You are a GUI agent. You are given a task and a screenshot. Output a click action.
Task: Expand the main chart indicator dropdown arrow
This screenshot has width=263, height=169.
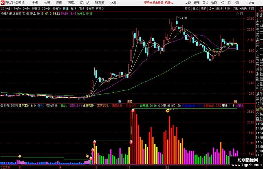point(28,14)
